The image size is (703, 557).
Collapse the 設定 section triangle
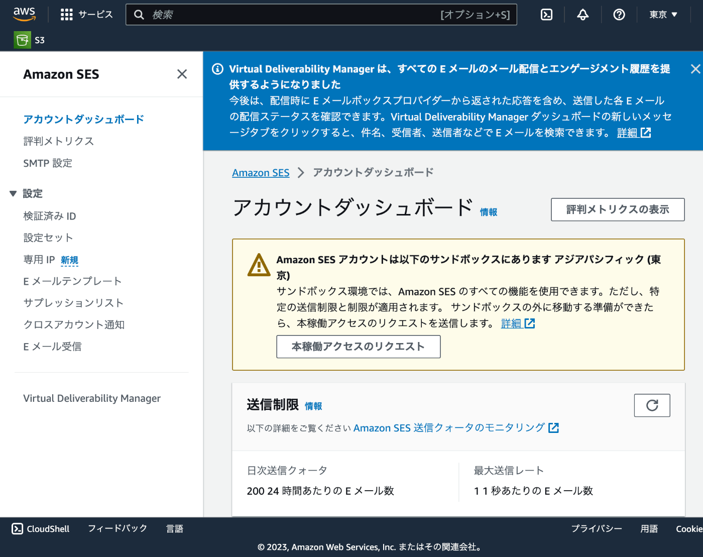pos(13,193)
